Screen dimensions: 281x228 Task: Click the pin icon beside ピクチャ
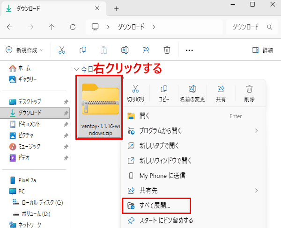[66, 135]
